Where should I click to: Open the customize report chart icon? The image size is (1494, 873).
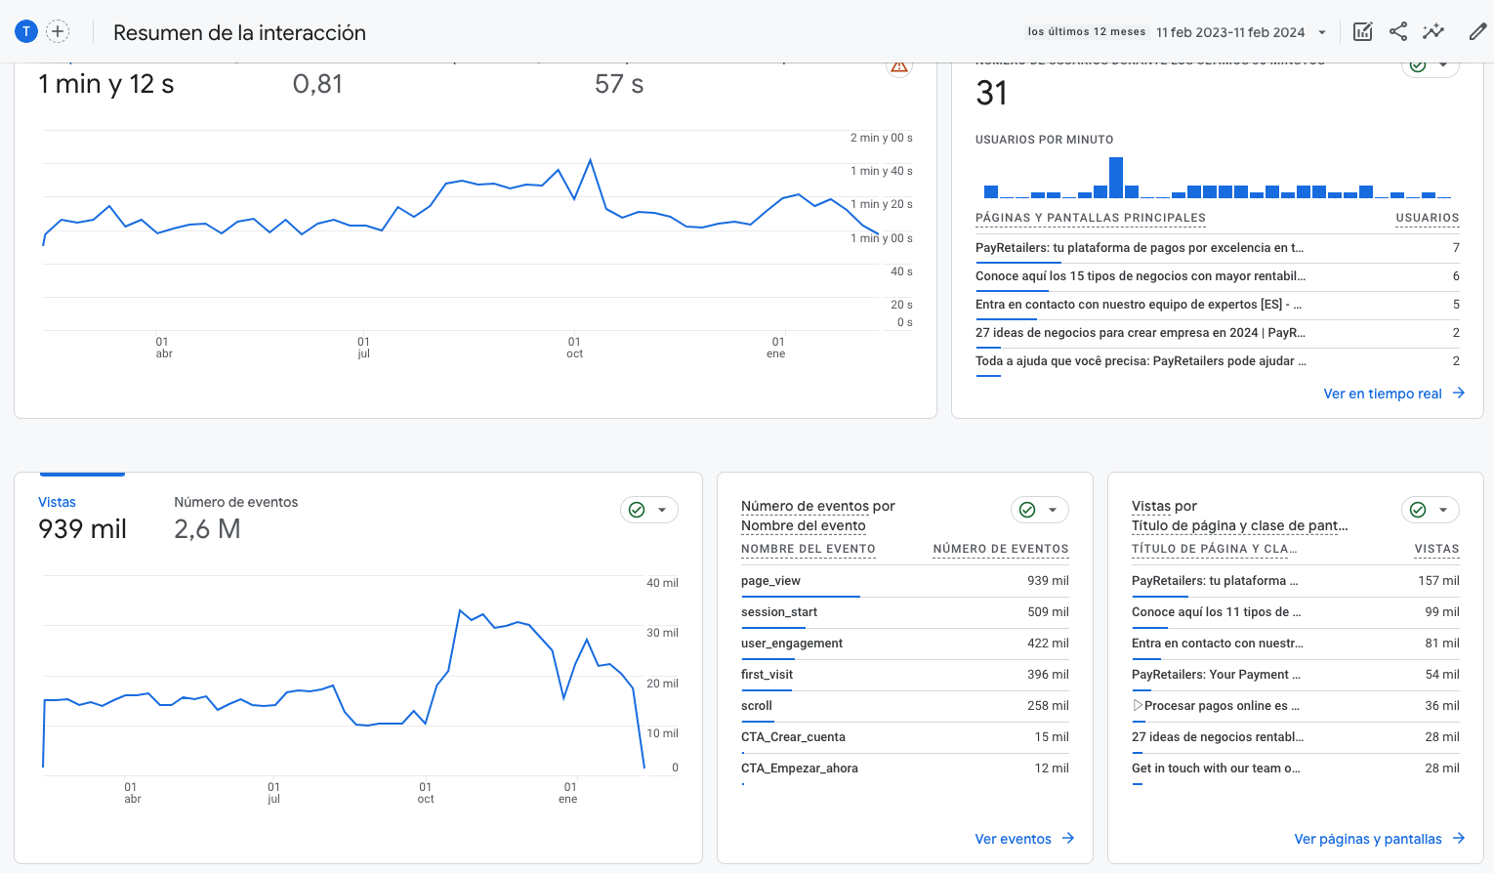click(1362, 31)
